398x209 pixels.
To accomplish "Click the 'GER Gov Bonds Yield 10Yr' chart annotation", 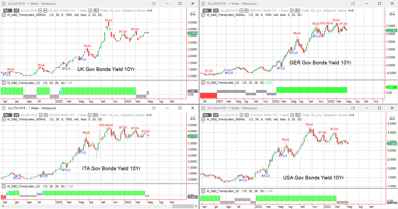I will [x=320, y=63].
